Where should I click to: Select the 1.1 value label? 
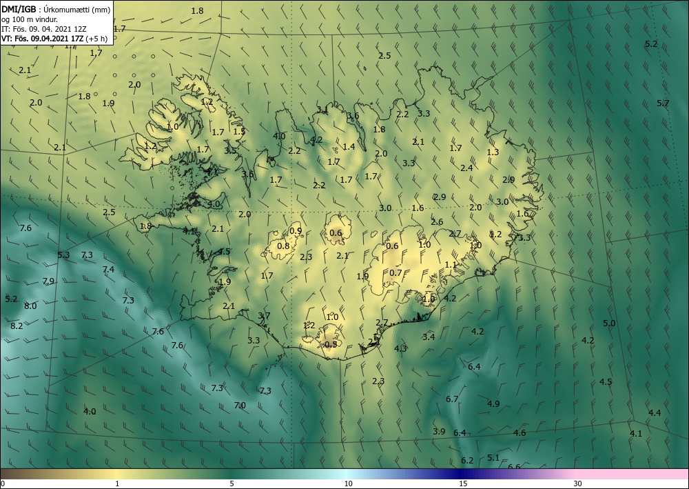tap(451, 265)
